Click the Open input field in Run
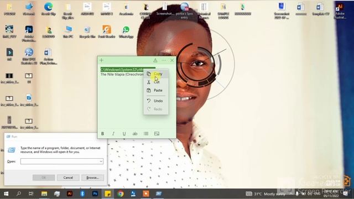The height and width of the screenshot is (199, 354). coord(62,161)
